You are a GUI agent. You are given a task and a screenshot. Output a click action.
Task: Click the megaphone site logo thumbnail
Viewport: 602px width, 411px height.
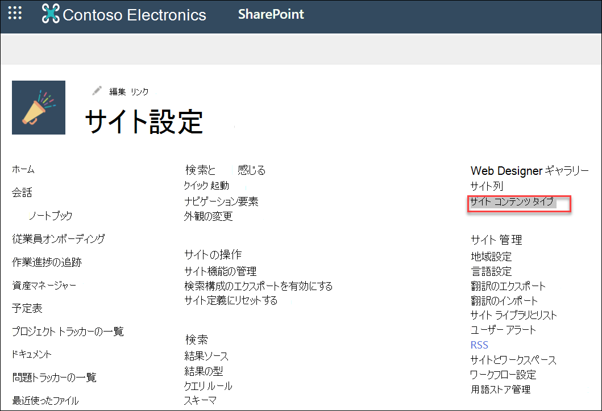(39, 107)
